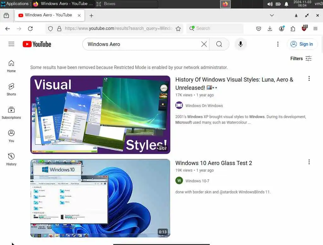Open the clock showing 2024-11-03
This screenshot has height=245, width=323.
point(302,4)
